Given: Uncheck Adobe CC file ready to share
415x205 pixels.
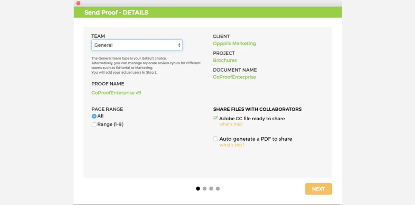Looking at the screenshot, I should (215, 118).
